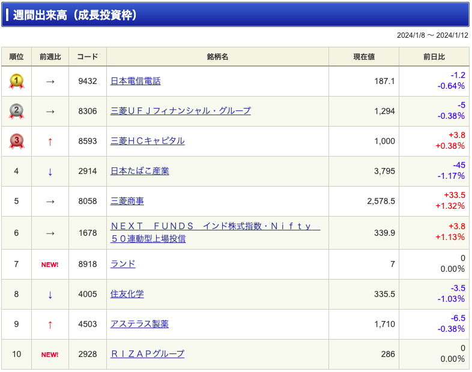
Task: Click the NEW! badge for RIZAPグループ
Action: (x=50, y=355)
